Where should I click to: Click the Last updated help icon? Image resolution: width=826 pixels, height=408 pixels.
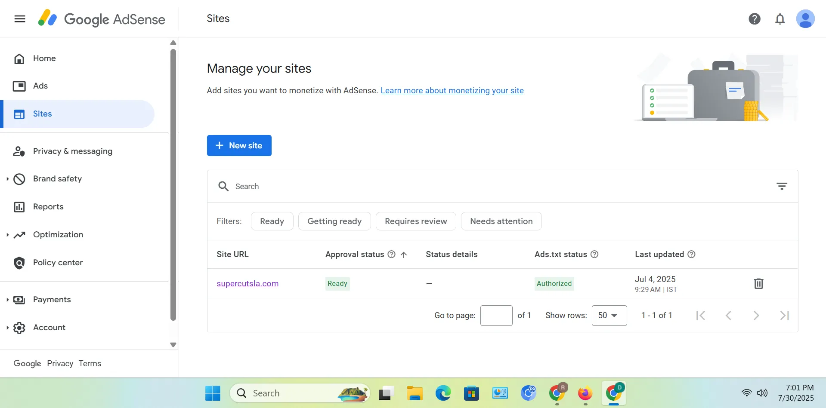pos(691,254)
